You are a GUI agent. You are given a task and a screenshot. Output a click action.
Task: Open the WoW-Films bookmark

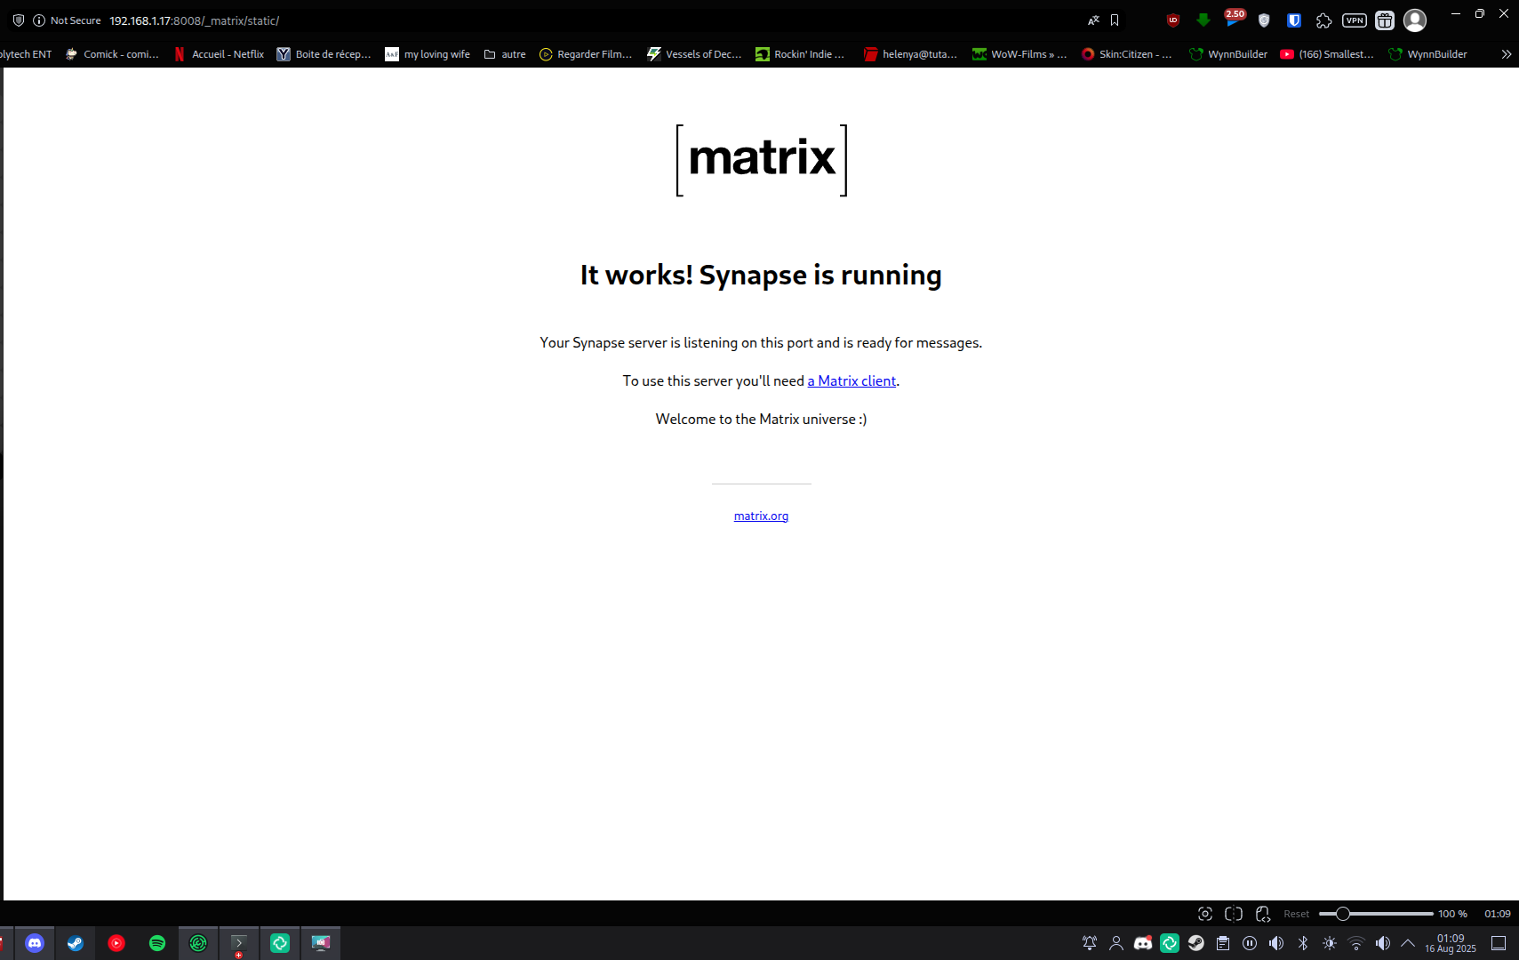(1019, 54)
